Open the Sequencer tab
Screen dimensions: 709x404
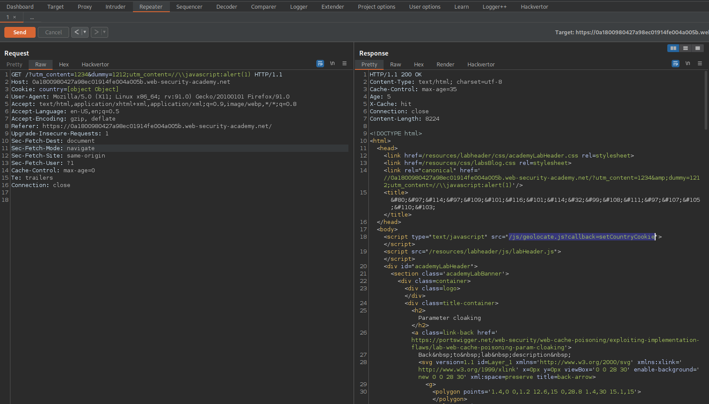189,7
